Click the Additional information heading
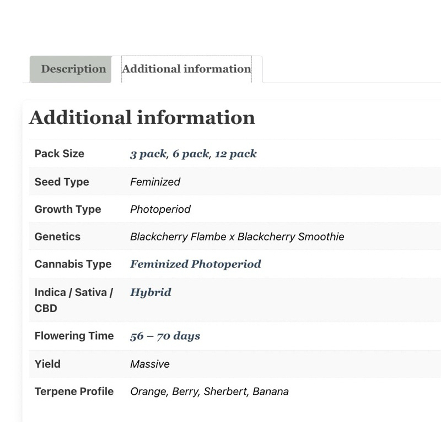The height and width of the screenshot is (441, 441). [x=142, y=117]
